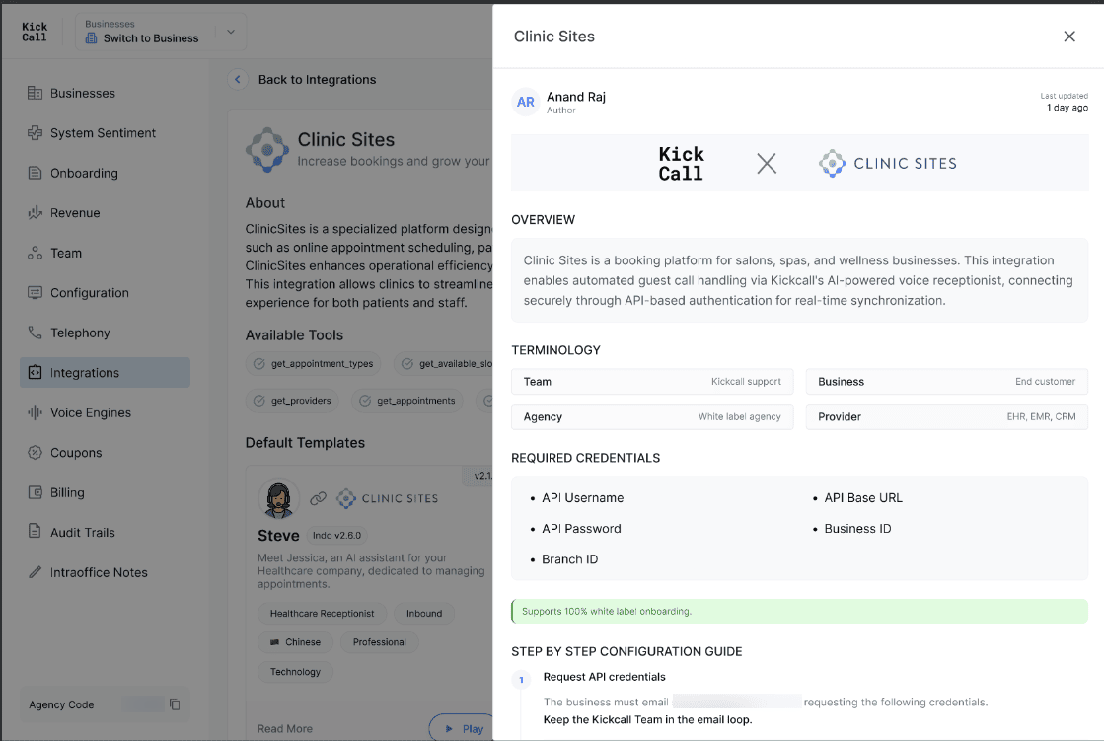
Task: Click the Provider terminology card
Action: pyautogui.click(x=946, y=417)
